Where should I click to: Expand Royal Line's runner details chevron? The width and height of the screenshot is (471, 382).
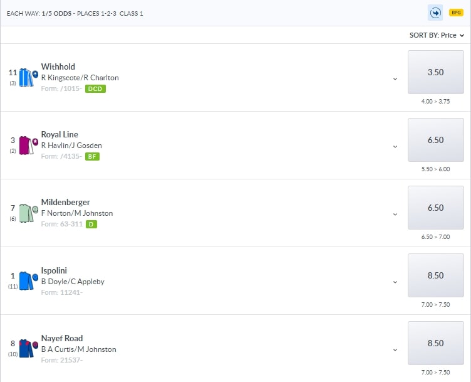pos(395,146)
